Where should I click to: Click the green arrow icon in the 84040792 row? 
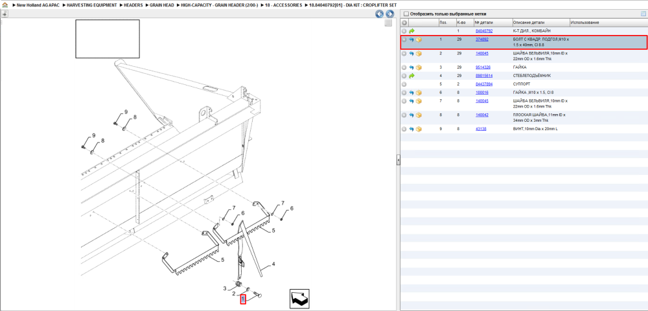coord(411,31)
